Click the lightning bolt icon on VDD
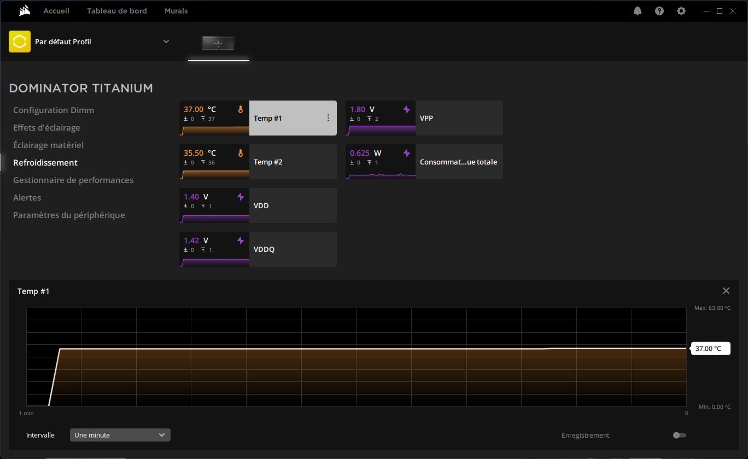 (240, 197)
